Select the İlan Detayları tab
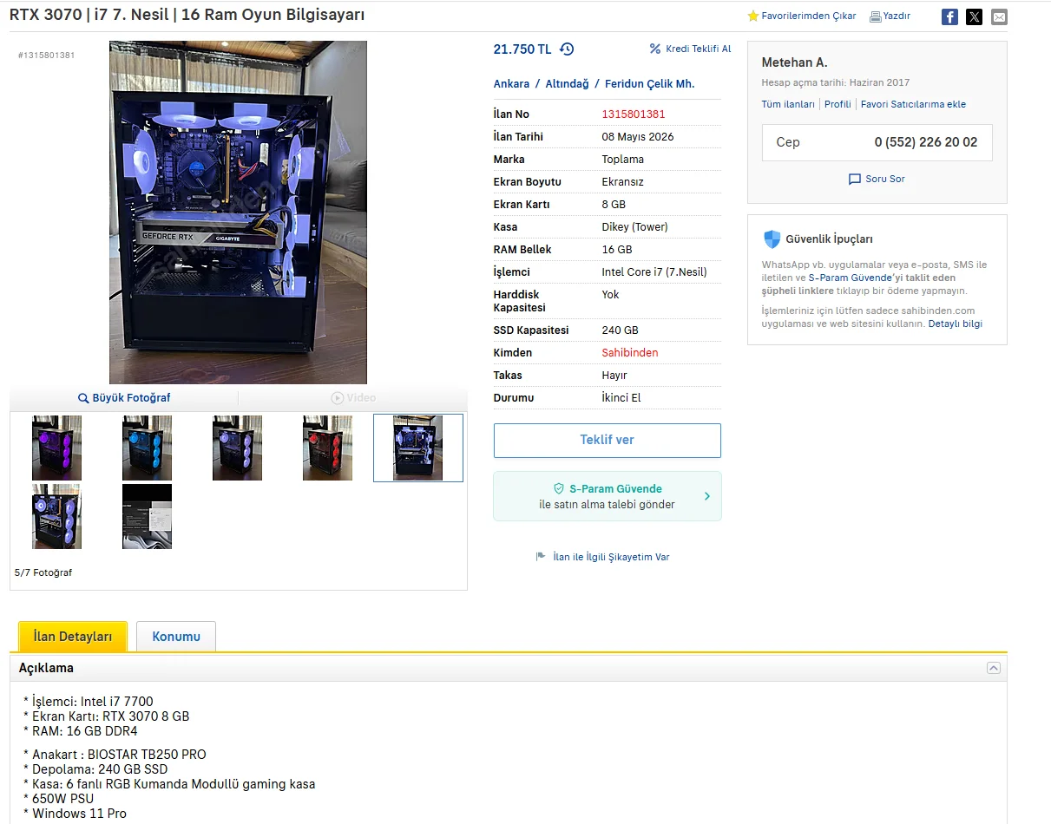 73,637
